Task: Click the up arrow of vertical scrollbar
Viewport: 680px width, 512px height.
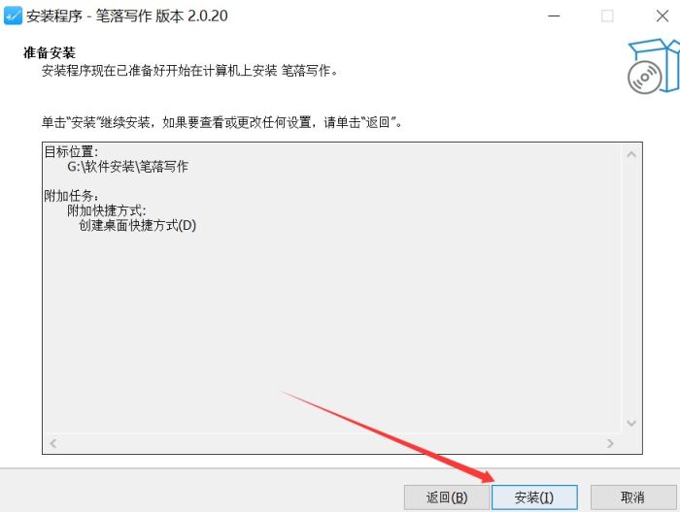Action: 631,154
